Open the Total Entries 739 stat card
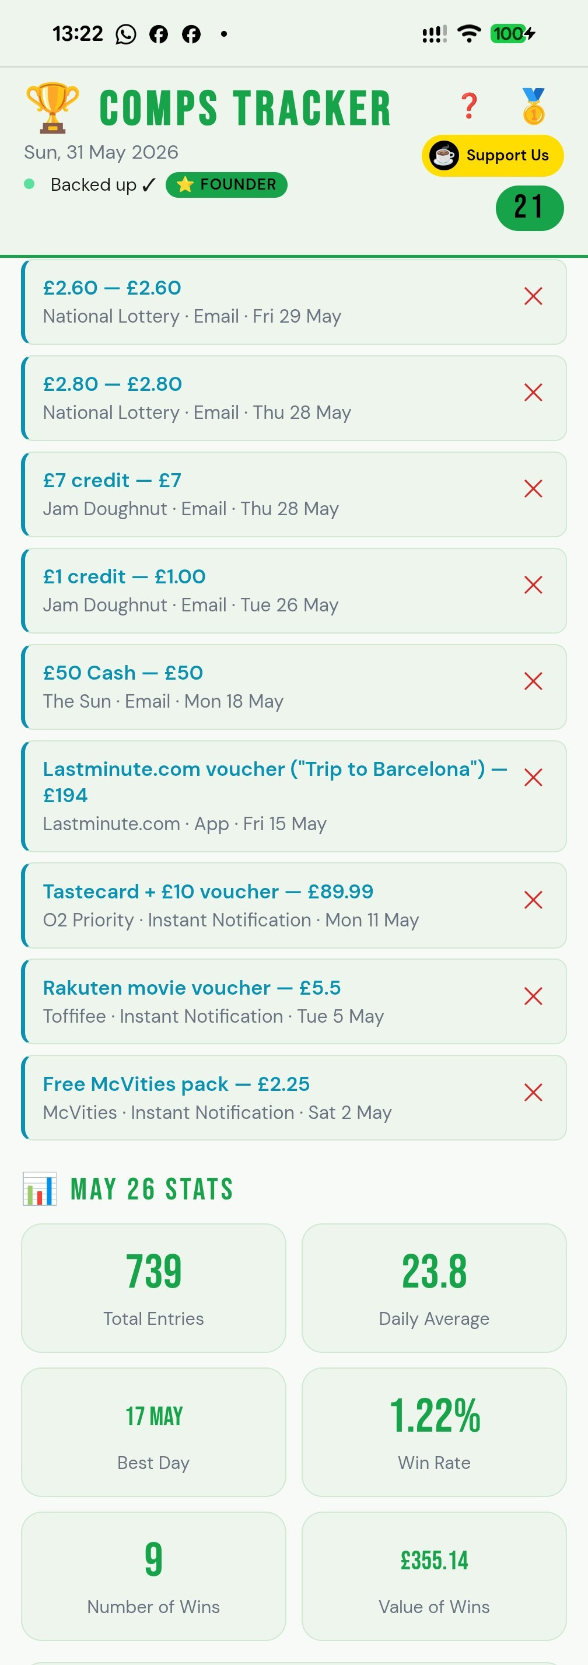Screen dimensions: 588x1665 [x=154, y=1288]
